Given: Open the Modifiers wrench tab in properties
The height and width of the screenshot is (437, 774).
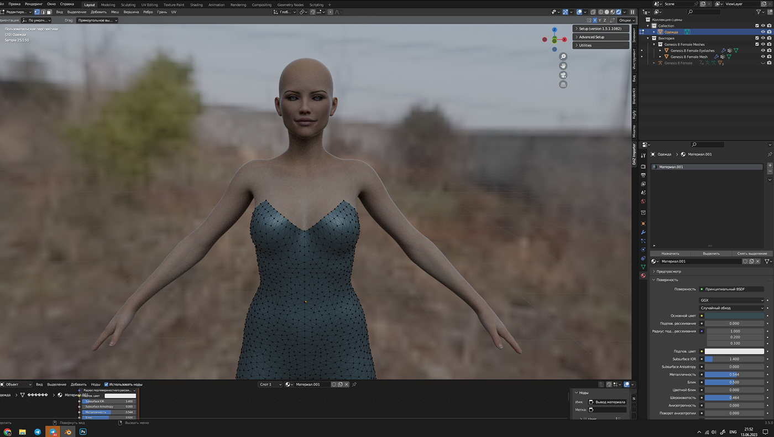Looking at the screenshot, I should [643, 232].
